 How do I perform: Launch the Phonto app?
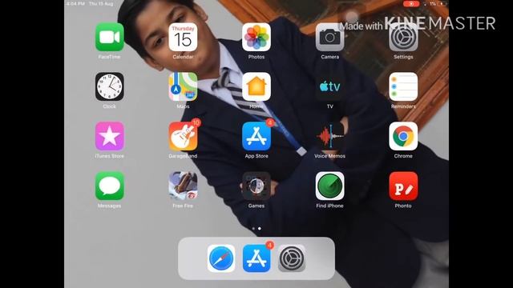[403, 186]
